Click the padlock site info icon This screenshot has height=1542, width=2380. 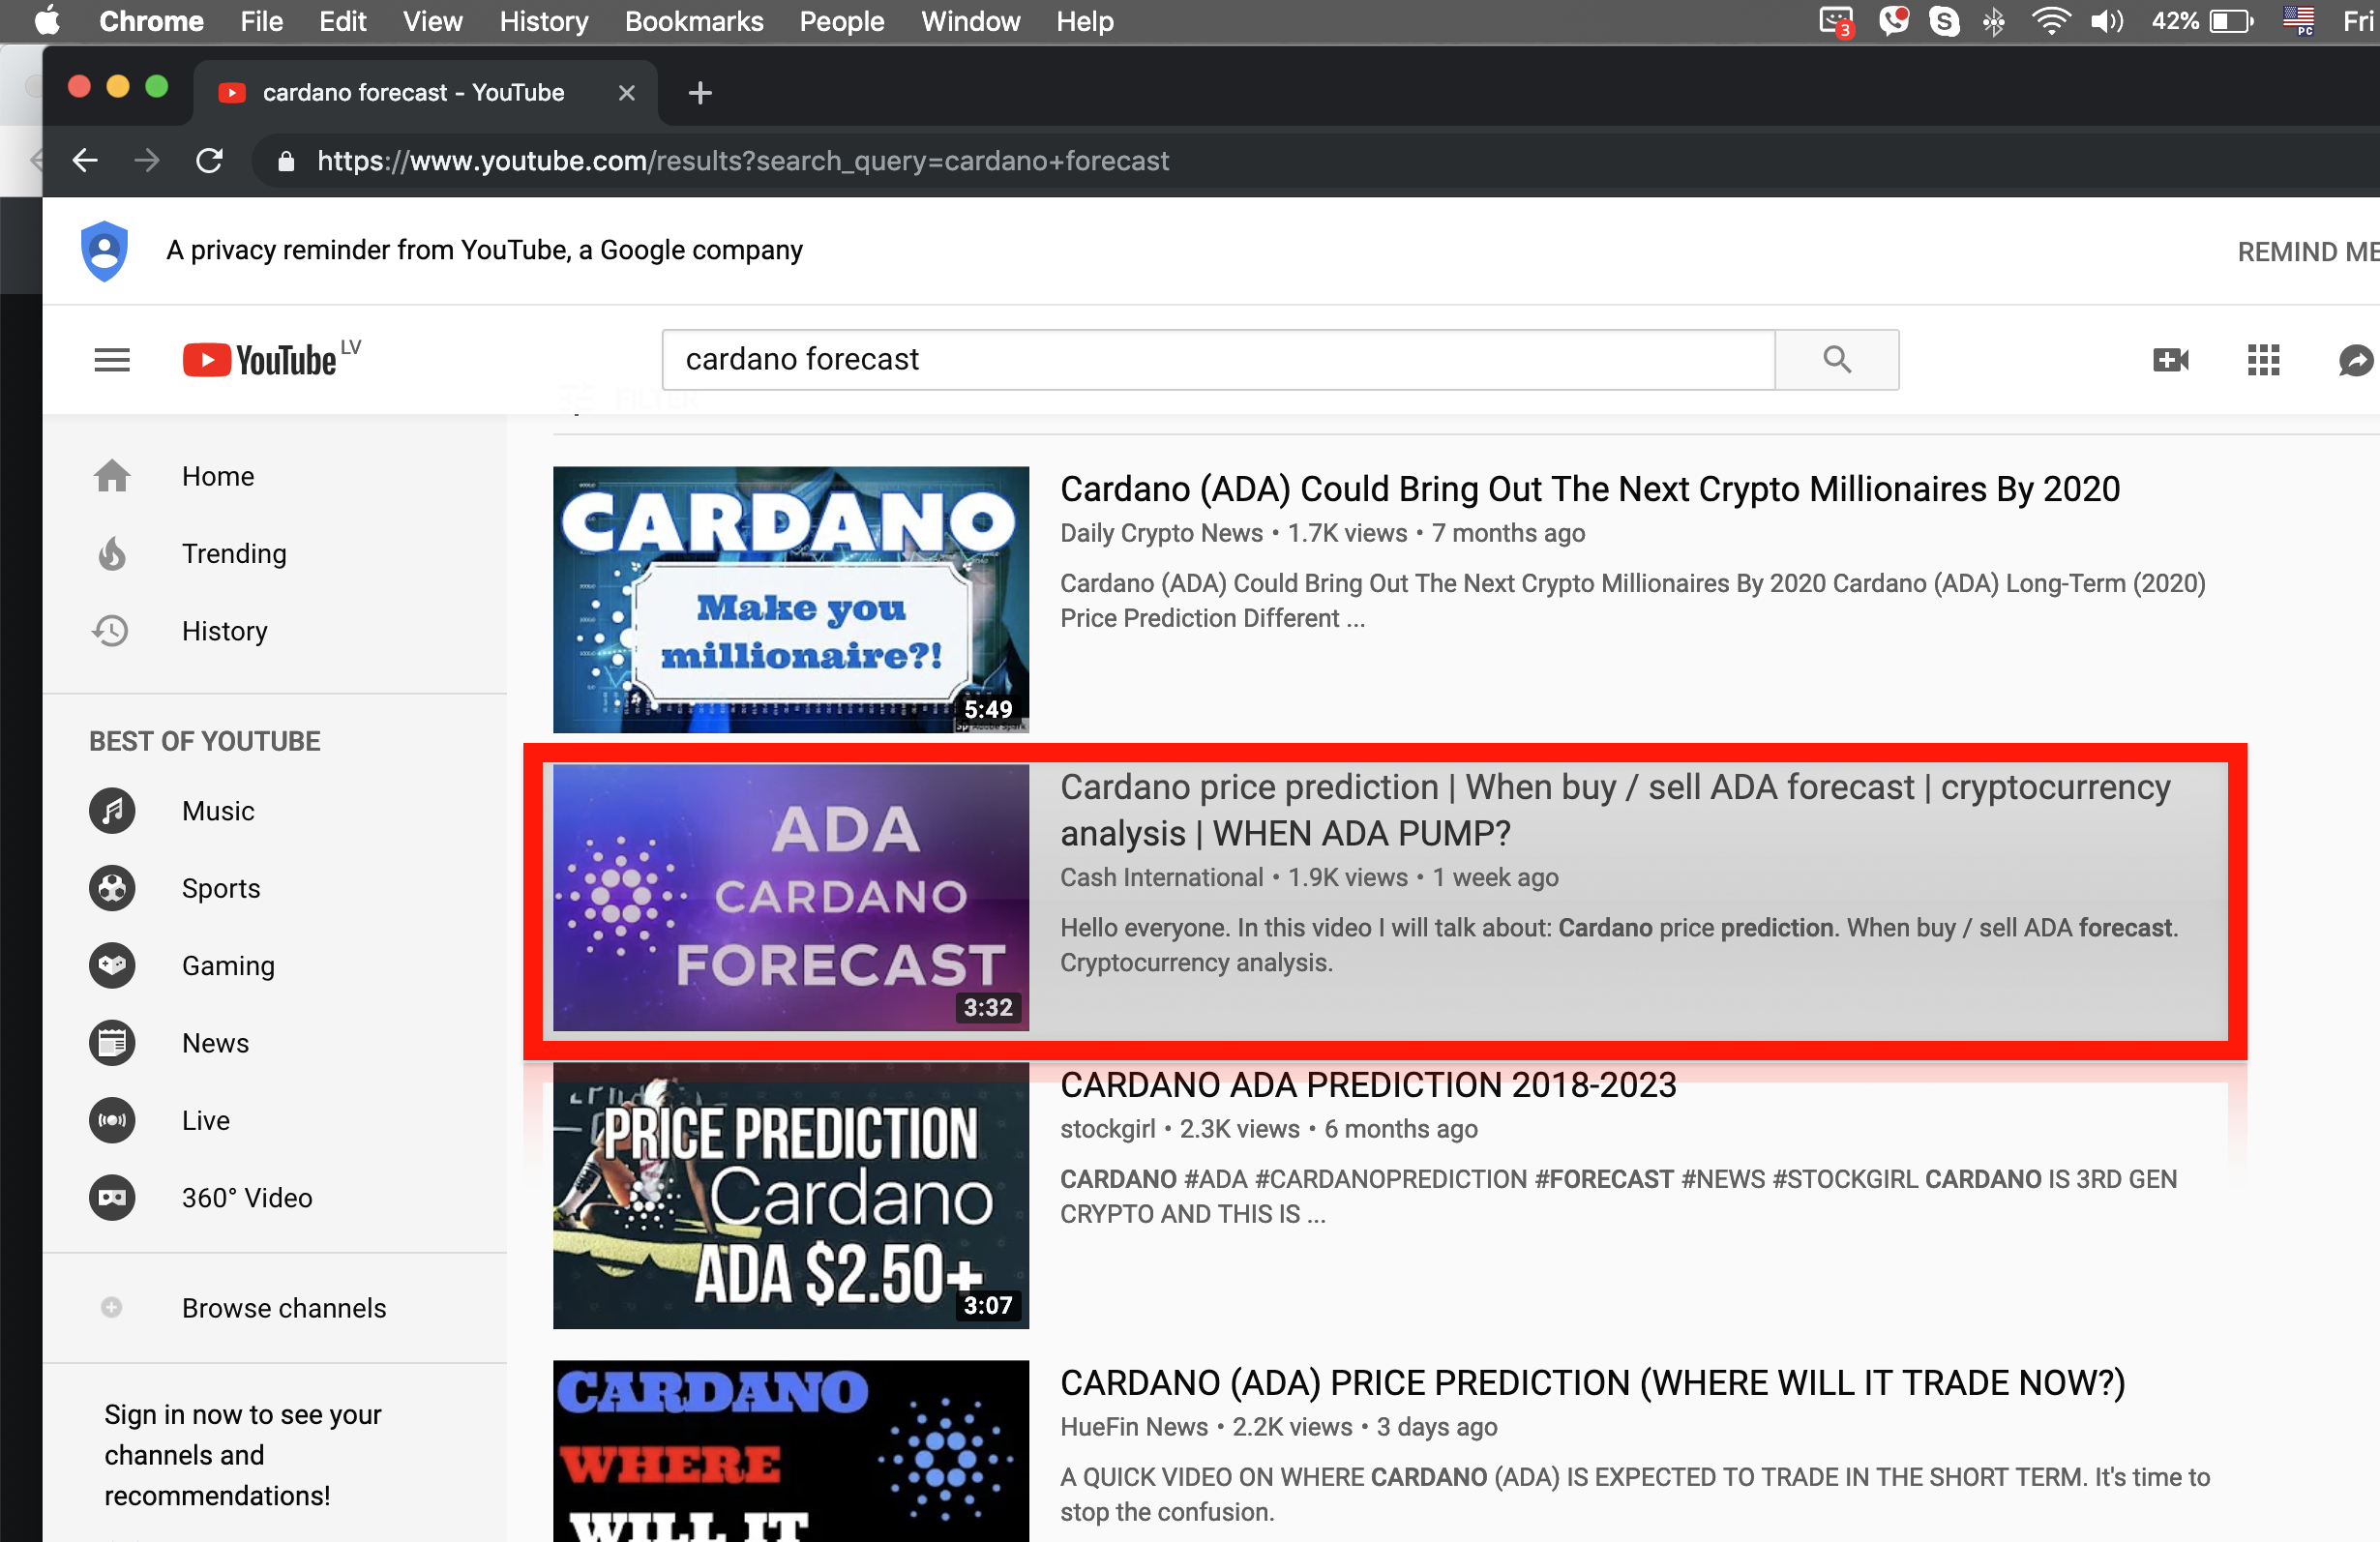tap(286, 161)
